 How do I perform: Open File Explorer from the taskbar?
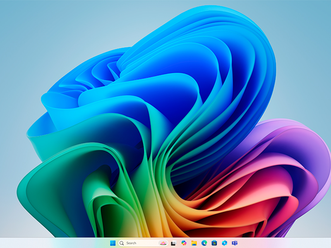coord(194,243)
